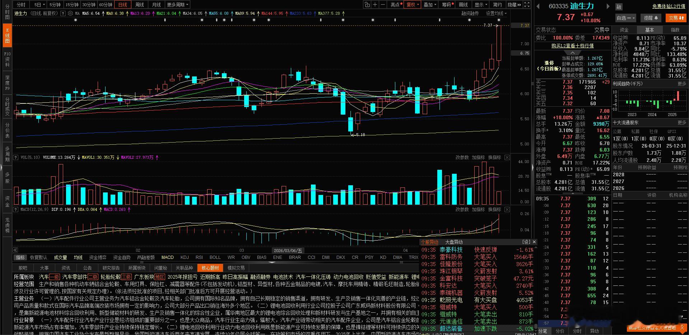This screenshot has height=335, width=689.
Task: Open 复权 adjustment dropdown
Action: [x=413, y=5]
